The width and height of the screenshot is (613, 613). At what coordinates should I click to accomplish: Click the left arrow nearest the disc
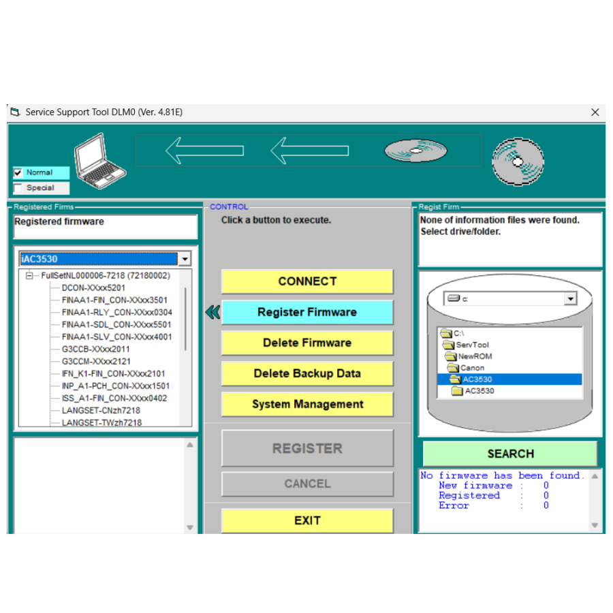(309, 151)
